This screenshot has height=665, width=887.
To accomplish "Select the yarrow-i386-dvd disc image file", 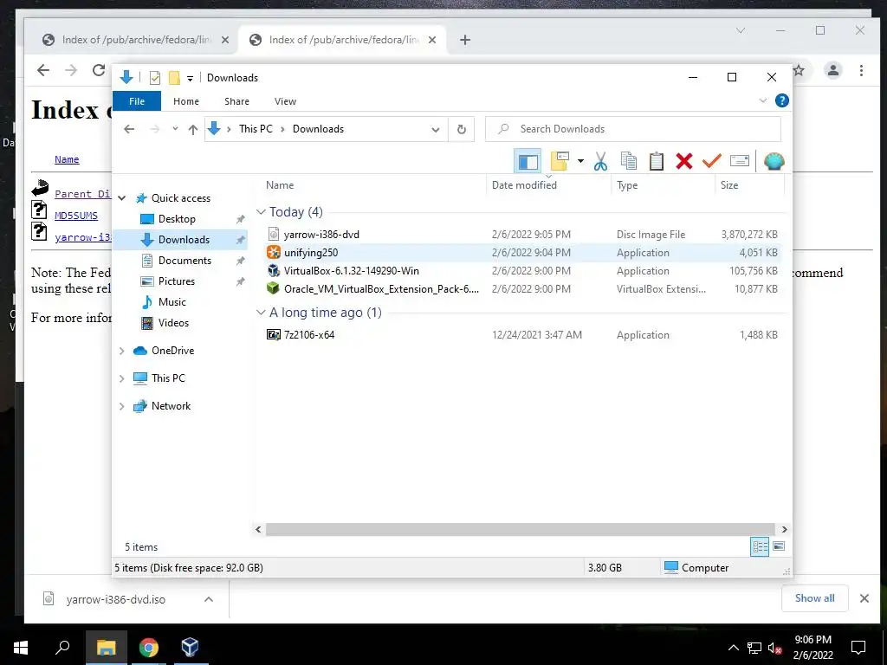I will pos(522,234).
